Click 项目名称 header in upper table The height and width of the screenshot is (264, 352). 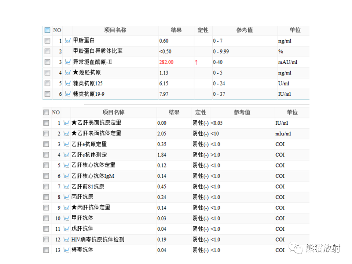coord(115,30)
